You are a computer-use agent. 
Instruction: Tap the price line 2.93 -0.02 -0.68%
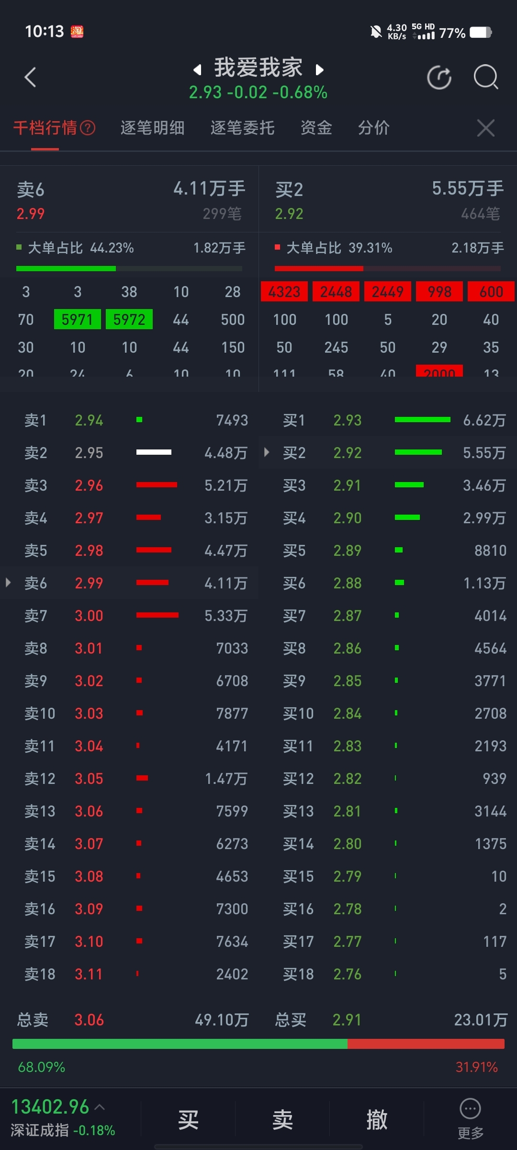tap(258, 92)
